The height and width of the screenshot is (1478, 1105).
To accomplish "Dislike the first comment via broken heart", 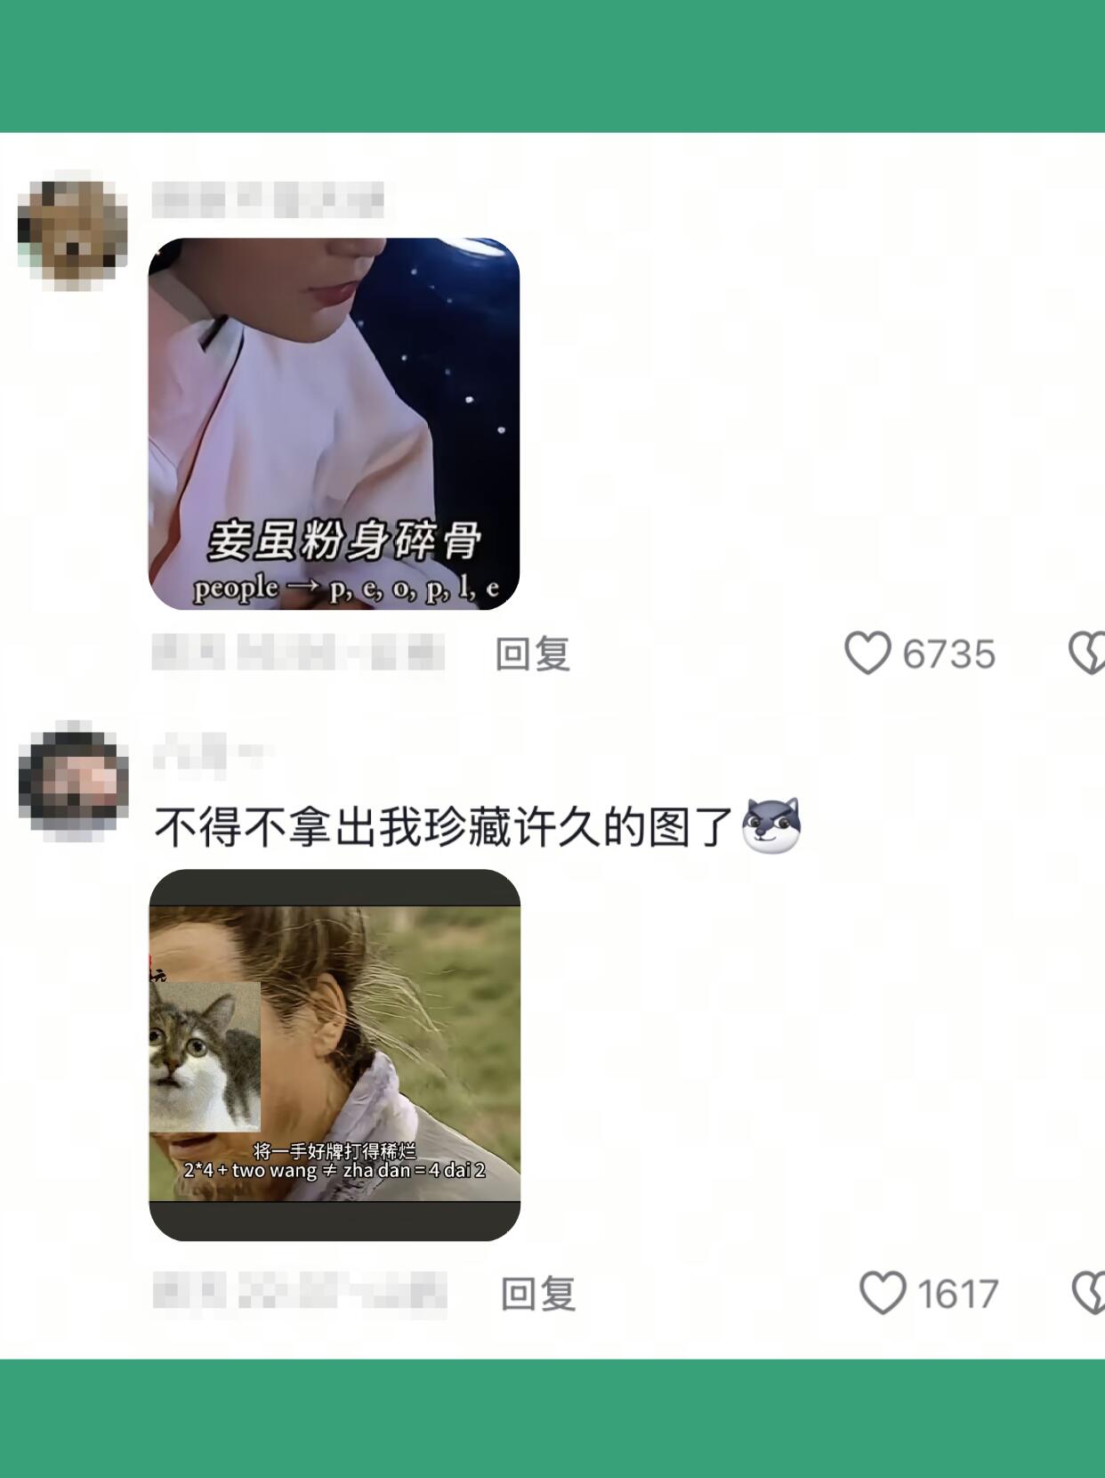I will click(x=1087, y=654).
